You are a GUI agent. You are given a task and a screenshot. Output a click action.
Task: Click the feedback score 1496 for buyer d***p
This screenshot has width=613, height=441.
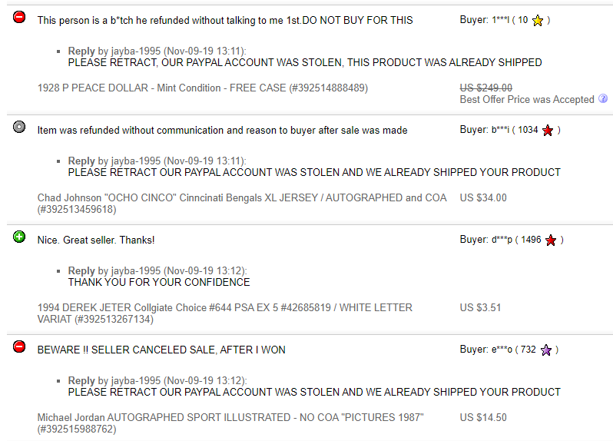[531, 240]
